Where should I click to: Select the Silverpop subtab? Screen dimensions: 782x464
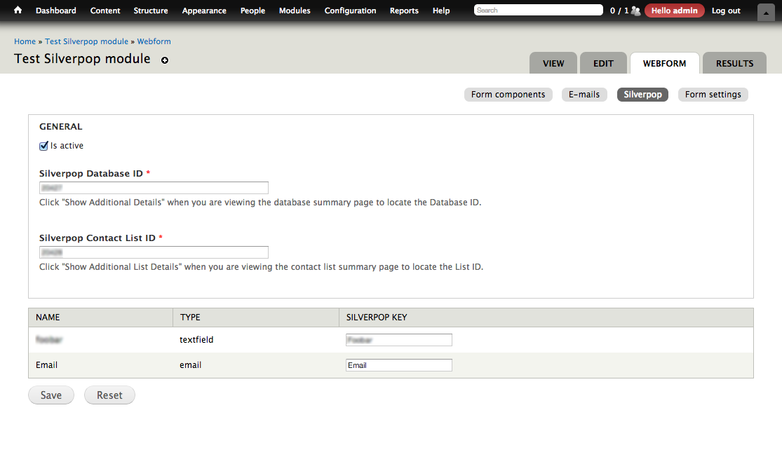pos(643,95)
